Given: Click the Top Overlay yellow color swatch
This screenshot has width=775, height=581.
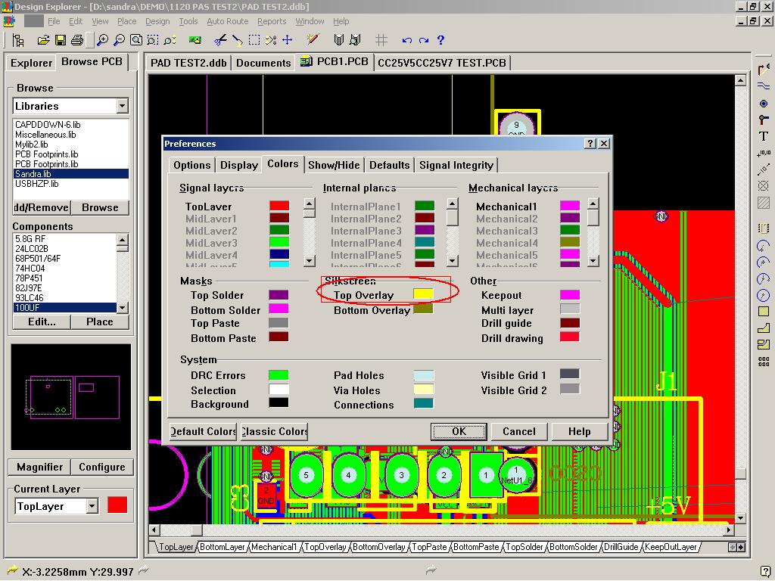Looking at the screenshot, I should [x=423, y=294].
